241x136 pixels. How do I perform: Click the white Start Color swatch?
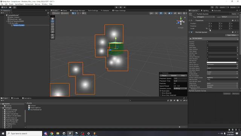tap(221, 62)
